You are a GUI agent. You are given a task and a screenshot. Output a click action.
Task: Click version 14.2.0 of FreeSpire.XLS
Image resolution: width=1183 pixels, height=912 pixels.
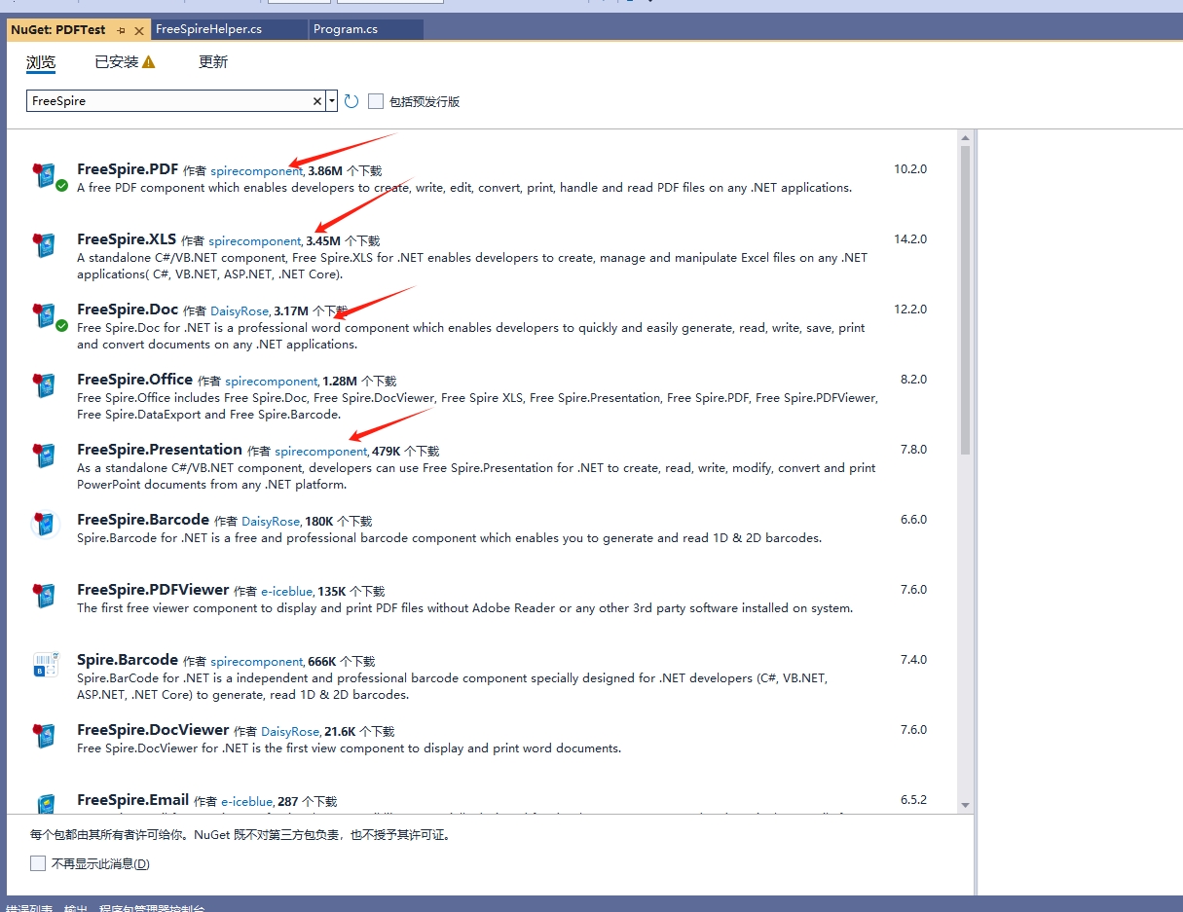click(x=910, y=239)
